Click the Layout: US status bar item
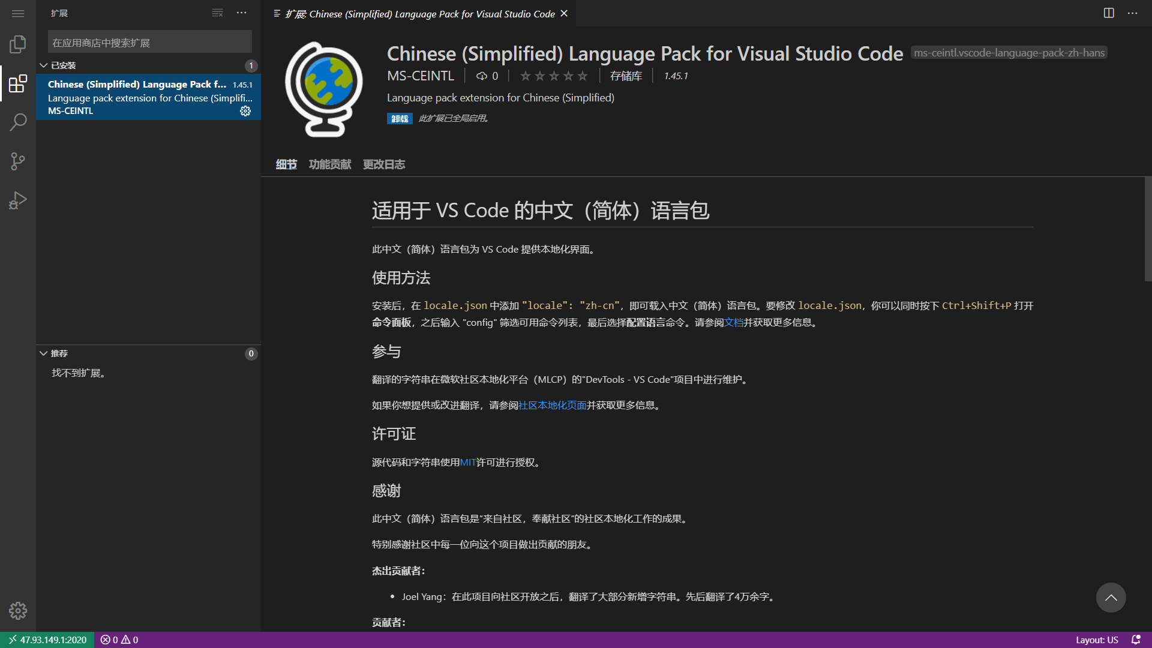The width and height of the screenshot is (1152, 648). tap(1097, 640)
